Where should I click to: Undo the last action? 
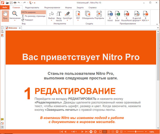(x=19, y=3)
